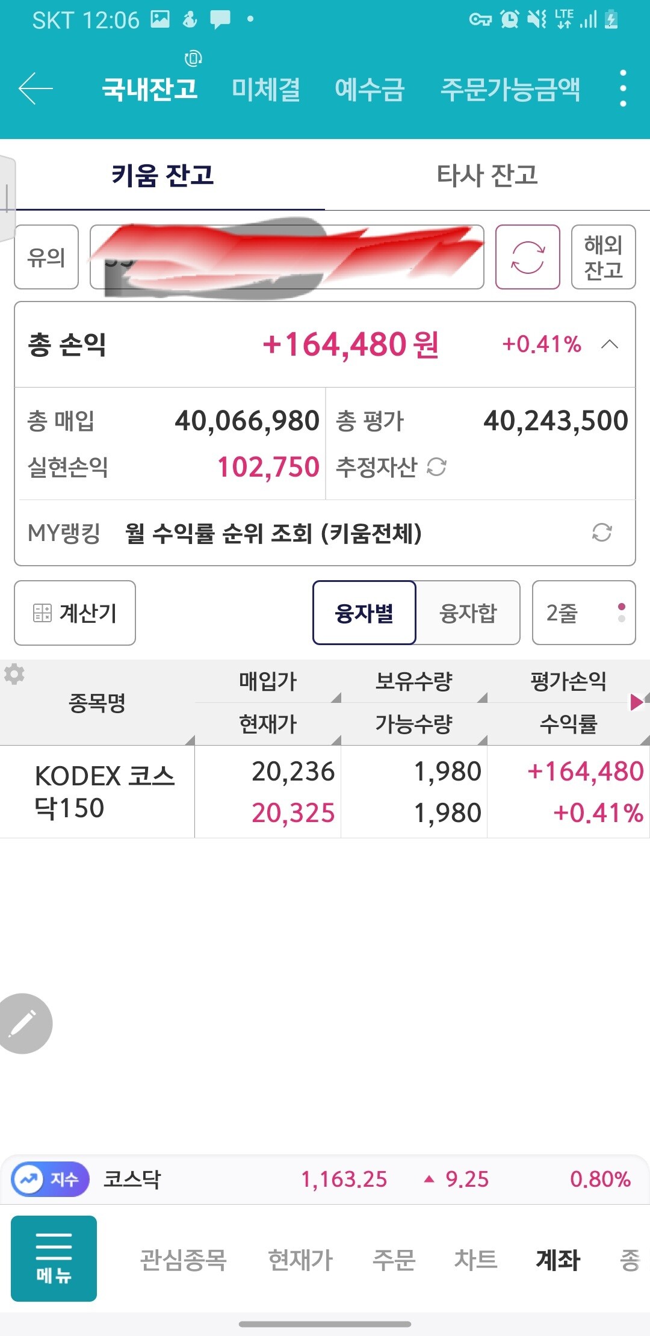Open the three-dot overflow menu

click(623, 88)
